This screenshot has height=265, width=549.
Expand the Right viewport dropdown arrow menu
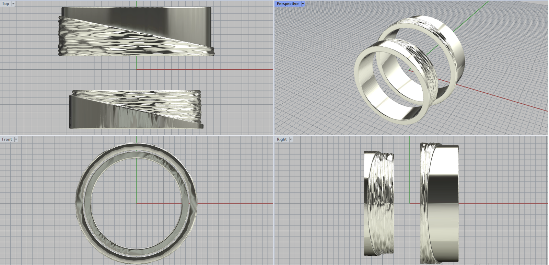[291, 139]
